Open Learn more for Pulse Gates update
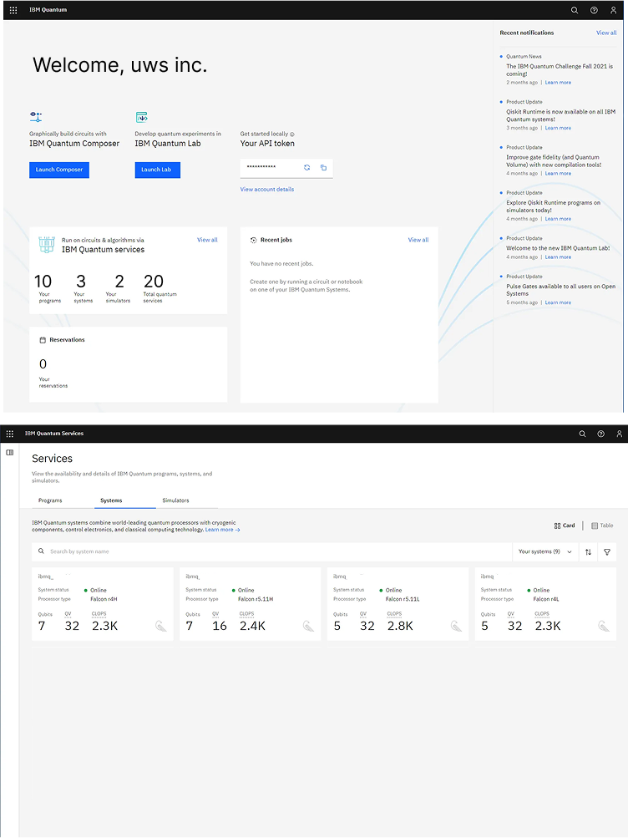The height and width of the screenshot is (838, 628). click(x=558, y=302)
